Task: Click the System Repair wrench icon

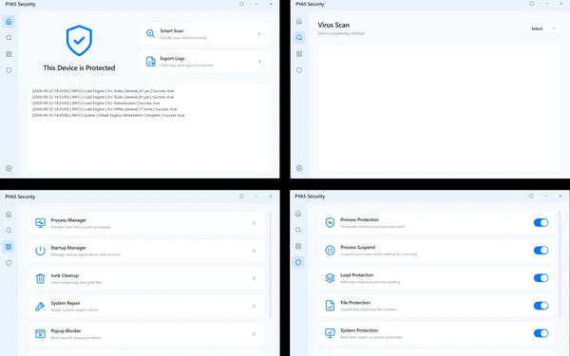Action: 40,306
